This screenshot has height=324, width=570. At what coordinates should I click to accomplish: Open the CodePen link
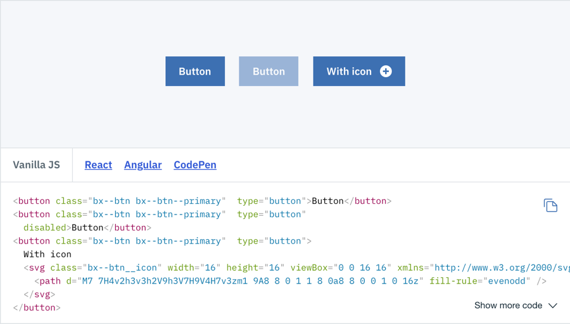click(195, 165)
